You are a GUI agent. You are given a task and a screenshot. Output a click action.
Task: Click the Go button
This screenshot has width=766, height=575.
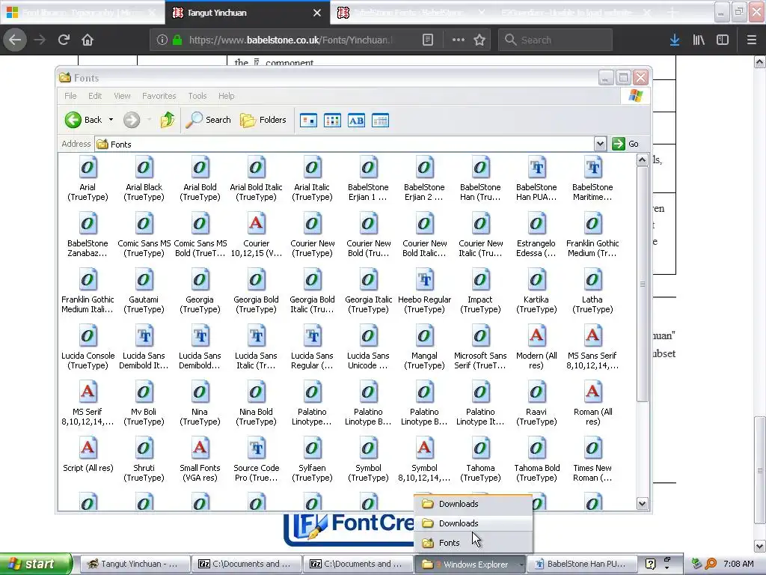pos(626,144)
